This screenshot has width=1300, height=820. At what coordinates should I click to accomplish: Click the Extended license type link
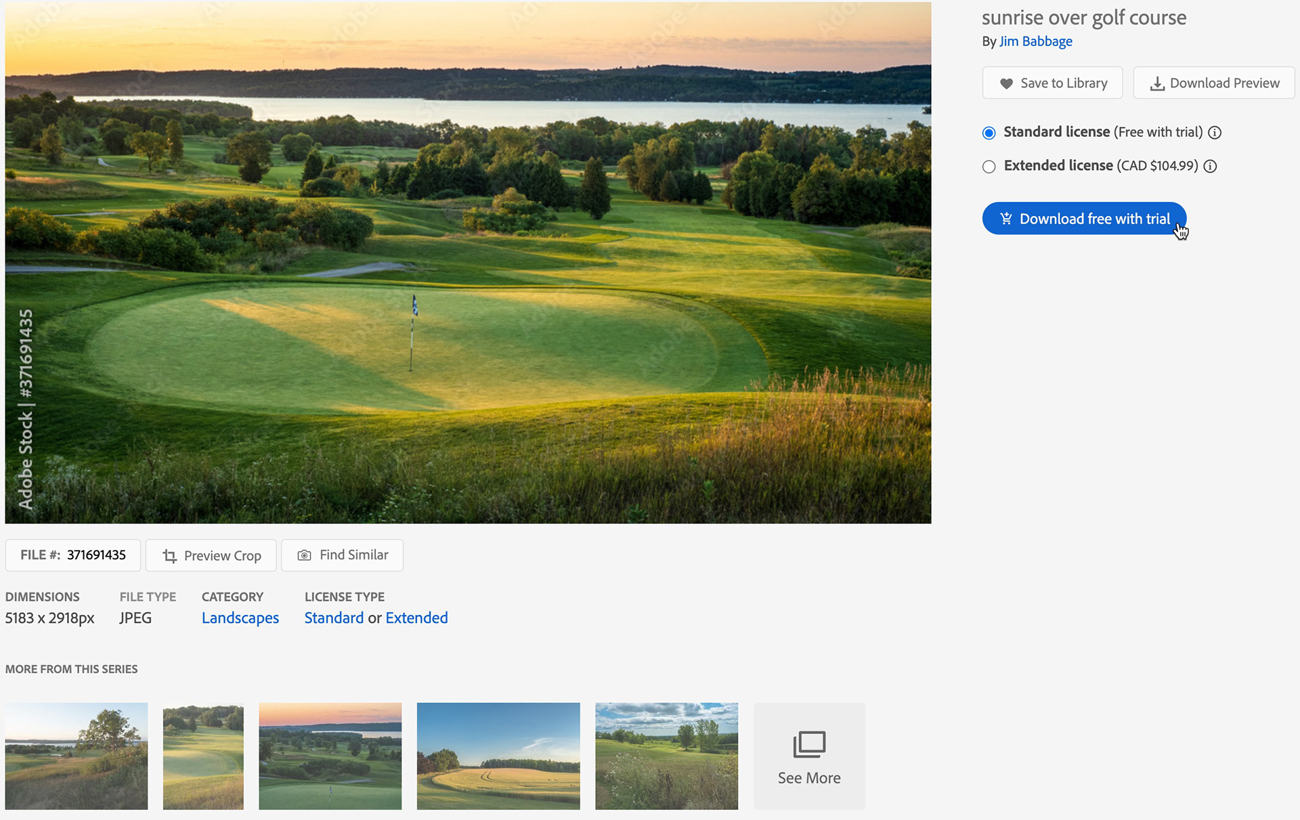tap(416, 618)
